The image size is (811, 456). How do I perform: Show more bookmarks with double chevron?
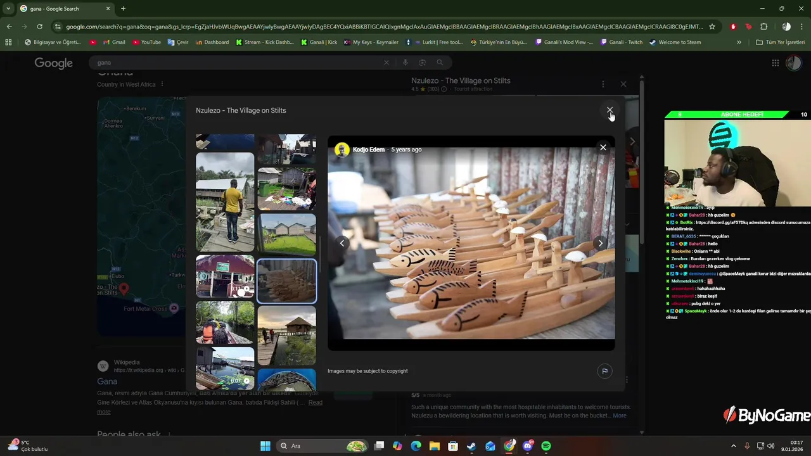pyautogui.click(x=739, y=42)
